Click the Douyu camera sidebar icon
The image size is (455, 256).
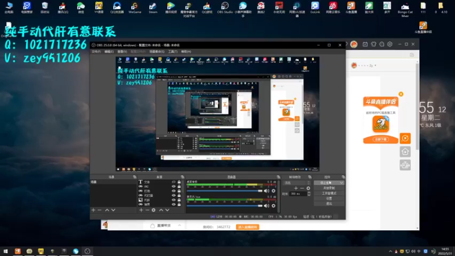point(405,165)
